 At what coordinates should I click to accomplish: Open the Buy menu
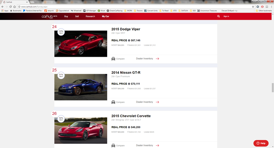[66, 16]
